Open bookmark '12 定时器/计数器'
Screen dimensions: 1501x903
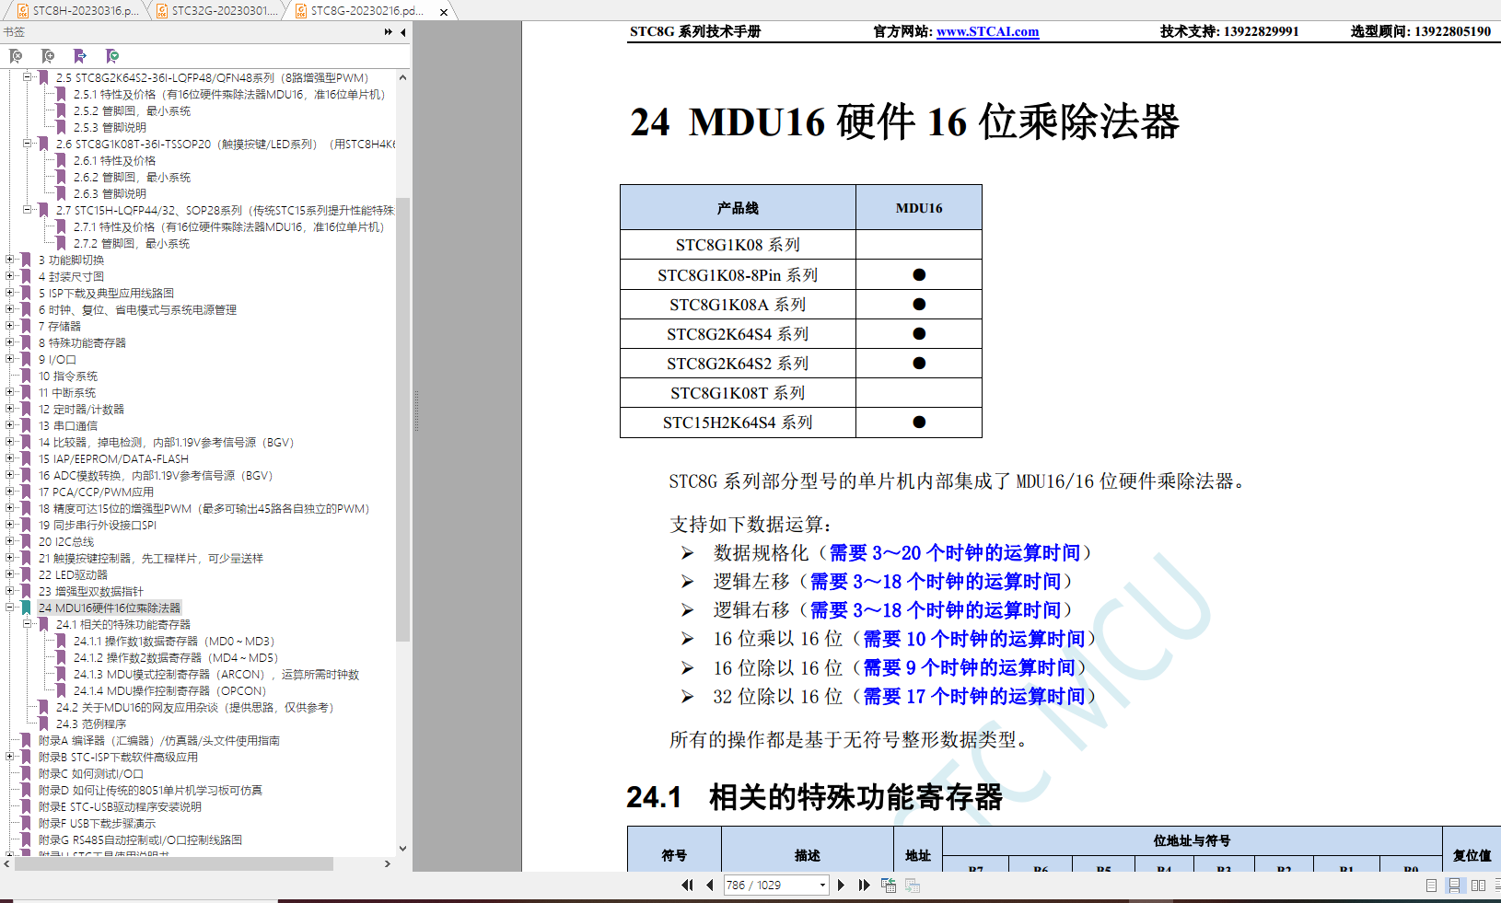point(81,409)
